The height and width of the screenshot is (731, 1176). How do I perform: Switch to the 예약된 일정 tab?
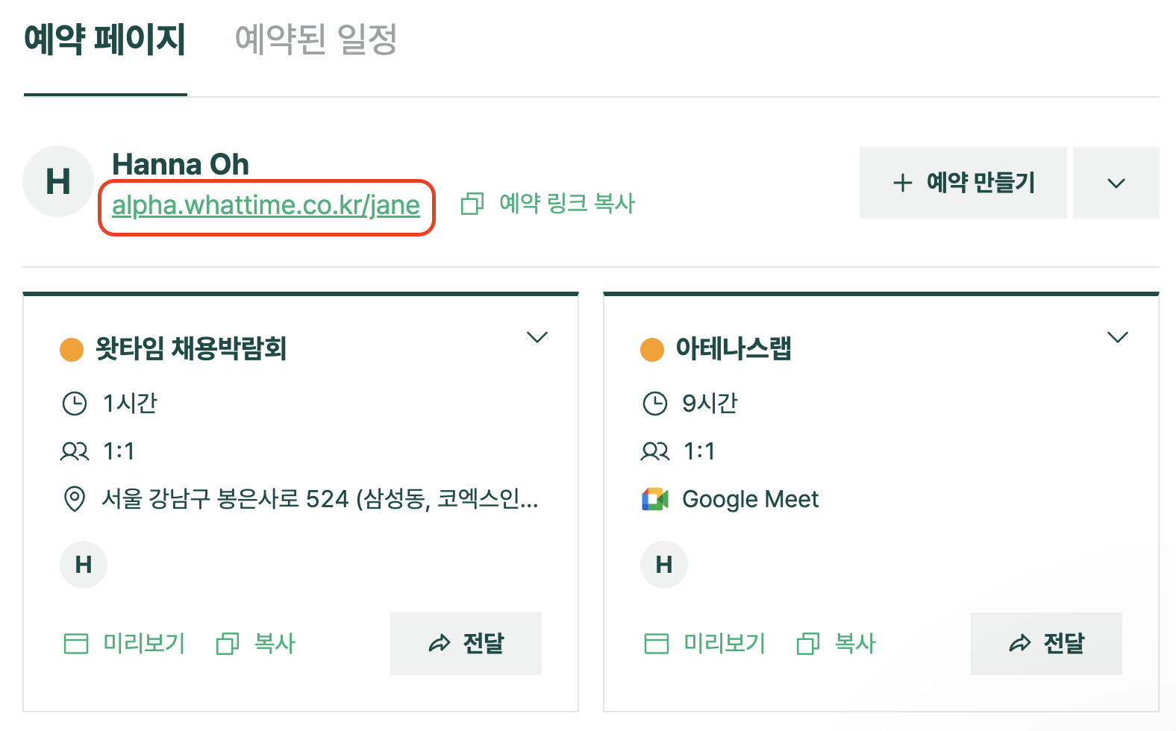316,40
